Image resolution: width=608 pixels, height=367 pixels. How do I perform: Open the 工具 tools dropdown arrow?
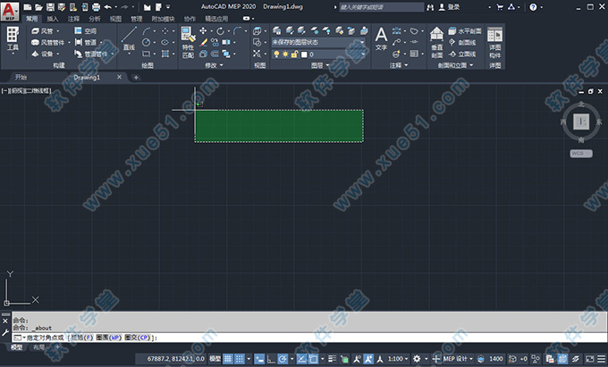13,54
